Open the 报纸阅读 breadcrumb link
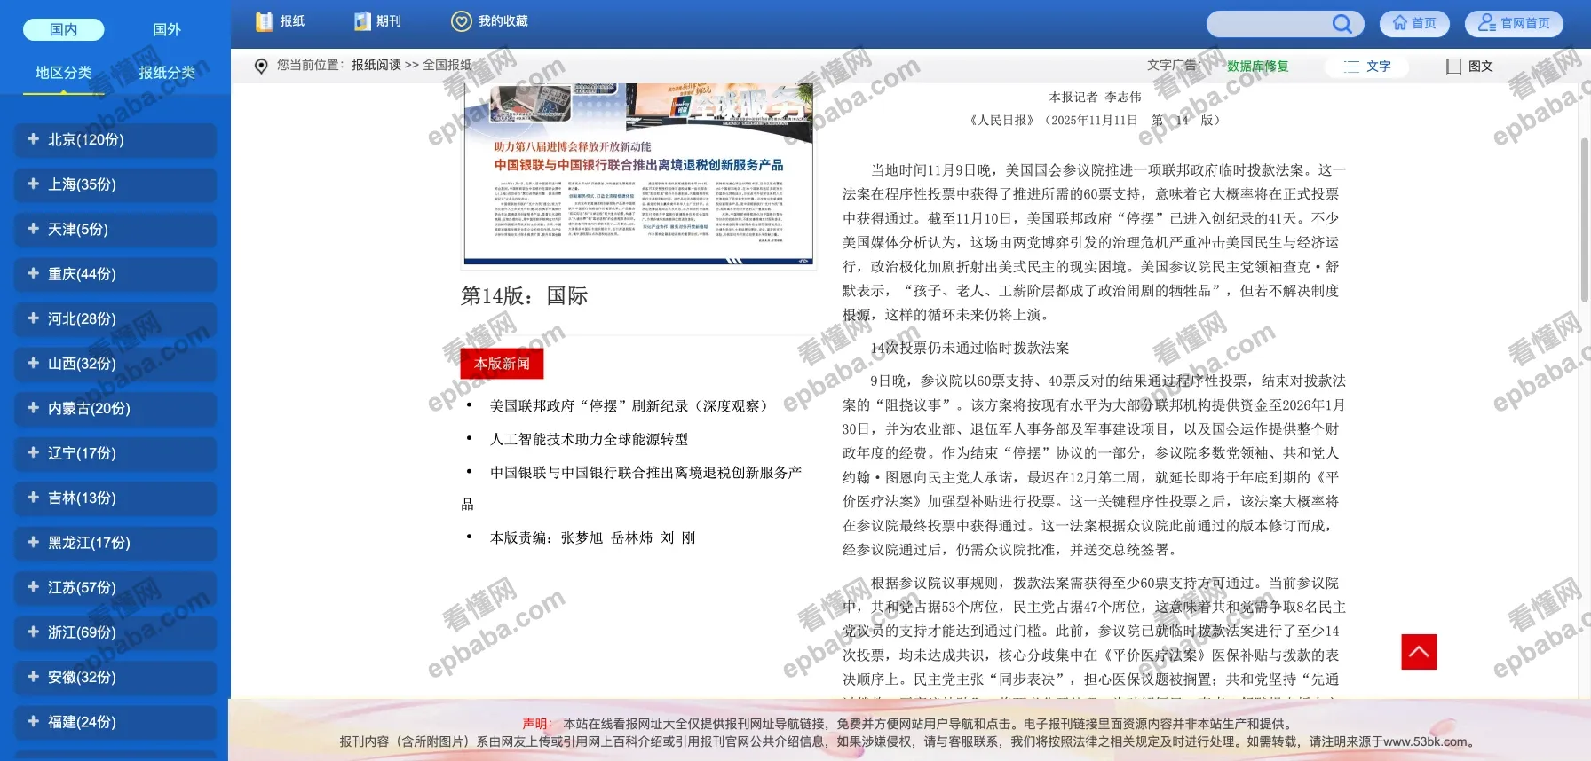The width and height of the screenshot is (1591, 761). [376, 66]
